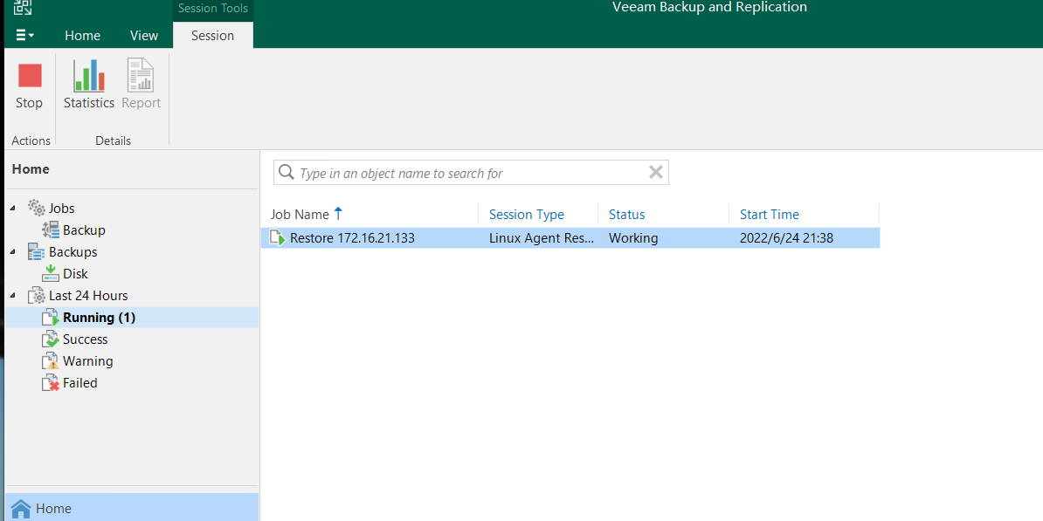This screenshot has height=521, width=1043.
Task: Switch to the View ribbon tab
Action: [143, 36]
